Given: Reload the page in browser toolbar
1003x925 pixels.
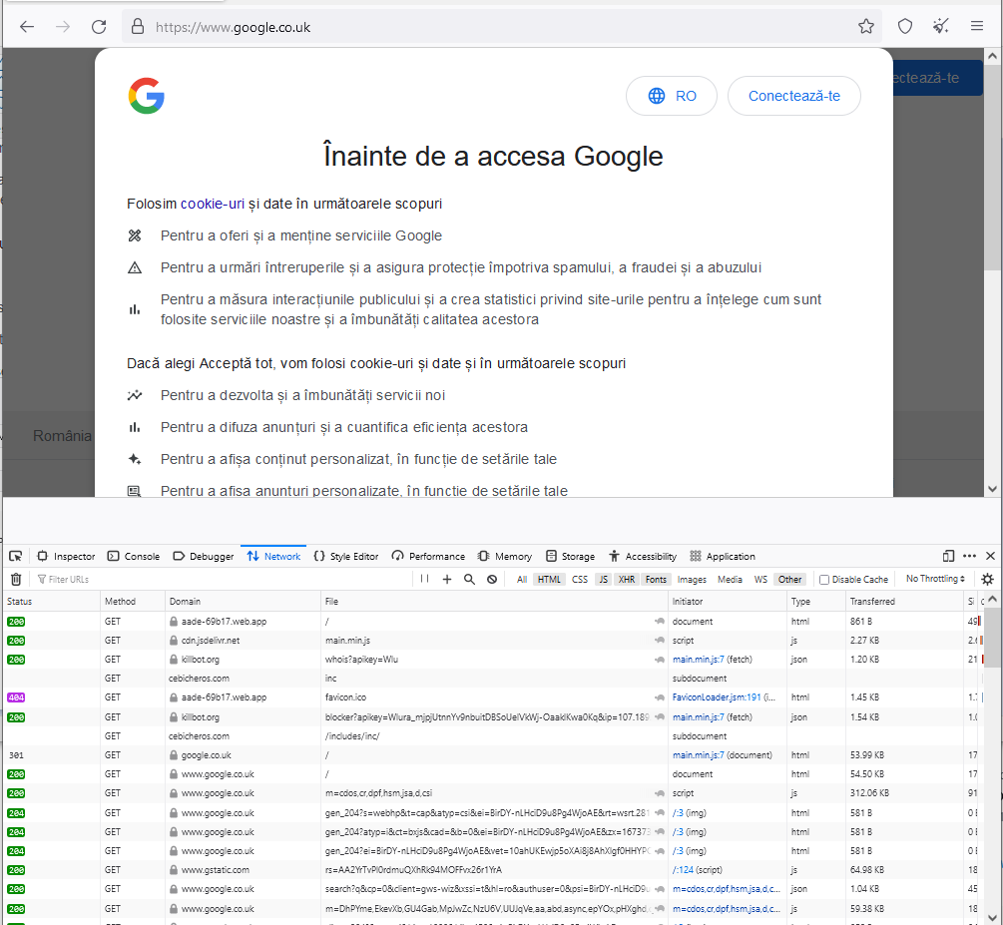Looking at the screenshot, I should tap(98, 27).
